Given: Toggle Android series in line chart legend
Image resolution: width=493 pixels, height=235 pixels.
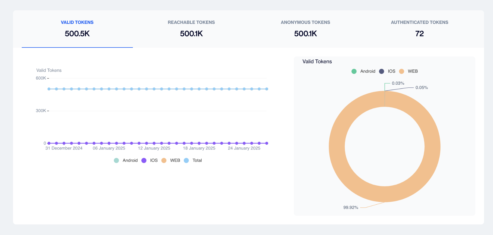Looking at the screenshot, I should (126, 160).
